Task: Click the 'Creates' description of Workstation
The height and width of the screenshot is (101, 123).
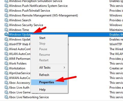Action: click(116, 68)
